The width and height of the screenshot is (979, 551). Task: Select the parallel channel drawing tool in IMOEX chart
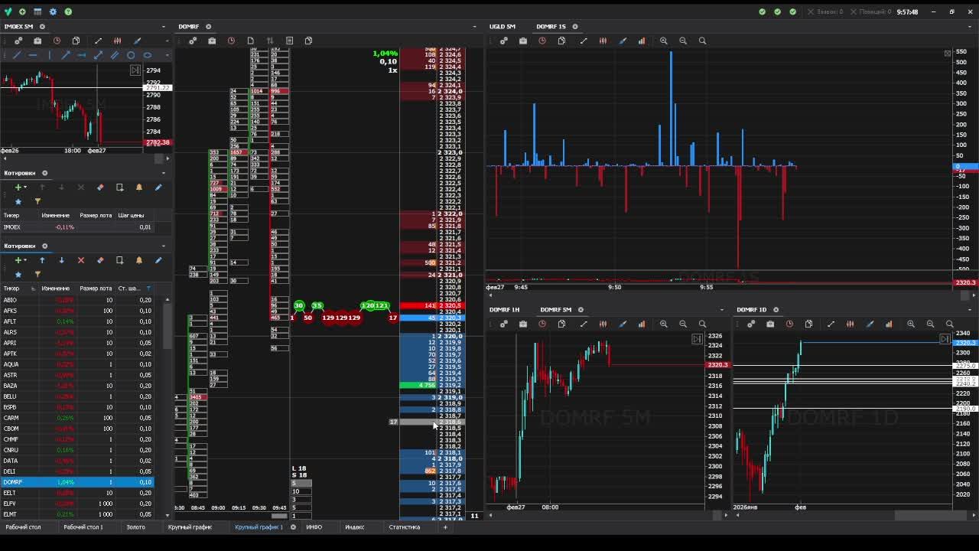(x=115, y=55)
